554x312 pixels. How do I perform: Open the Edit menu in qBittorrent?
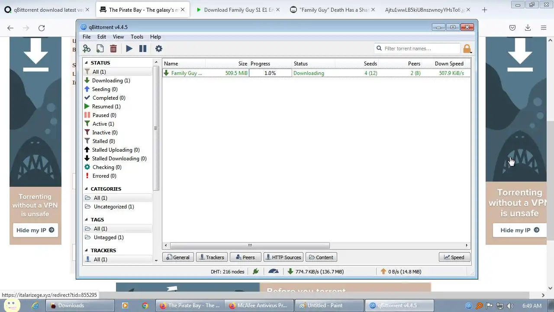[x=102, y=37]
